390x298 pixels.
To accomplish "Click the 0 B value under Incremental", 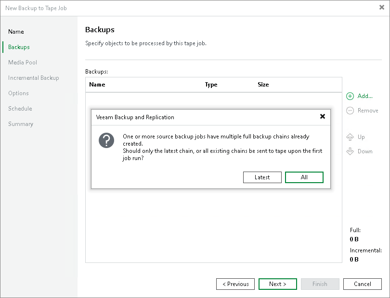I will [x=354, y=259].
